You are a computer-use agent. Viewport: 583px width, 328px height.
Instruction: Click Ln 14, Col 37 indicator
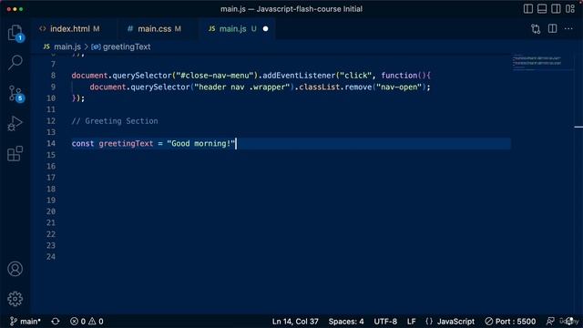pyautogui.click(x=295, y=322)
